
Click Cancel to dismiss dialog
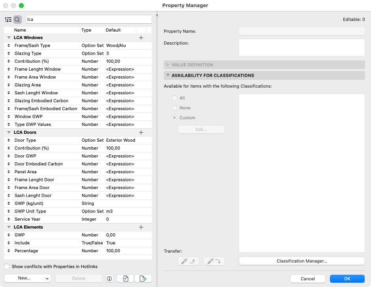click(307, 279)
